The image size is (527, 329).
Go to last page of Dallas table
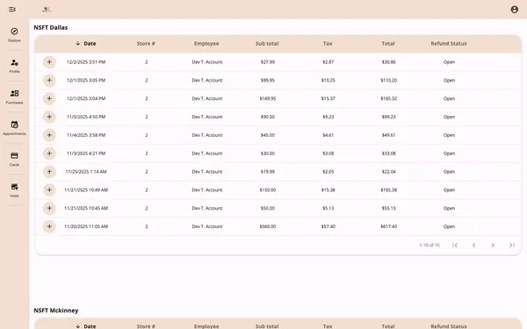coord(512,245)
